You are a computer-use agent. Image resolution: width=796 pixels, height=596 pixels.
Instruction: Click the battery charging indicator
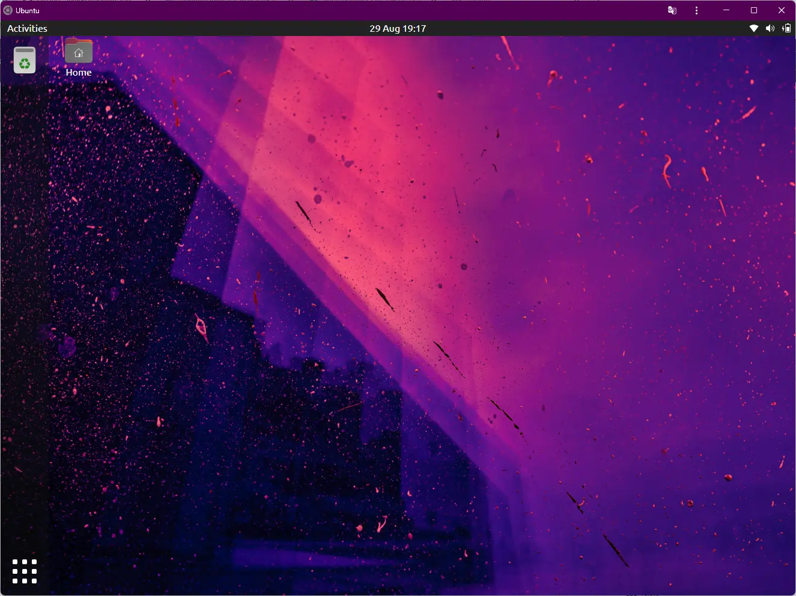tap(786, 28)
